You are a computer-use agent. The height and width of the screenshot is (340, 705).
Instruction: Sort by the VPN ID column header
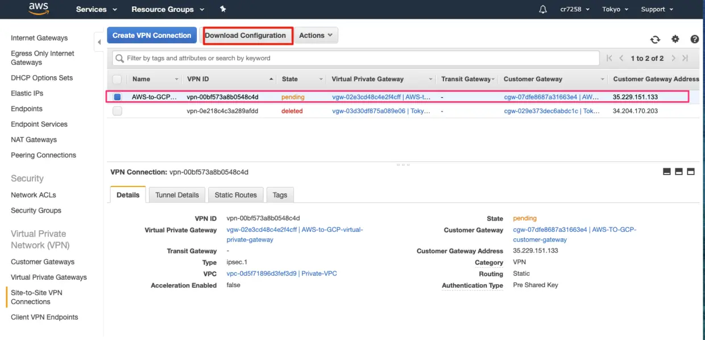[x=230, y=79]
